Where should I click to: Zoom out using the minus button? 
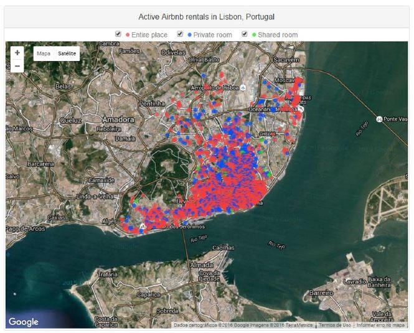tap(17, 66)
